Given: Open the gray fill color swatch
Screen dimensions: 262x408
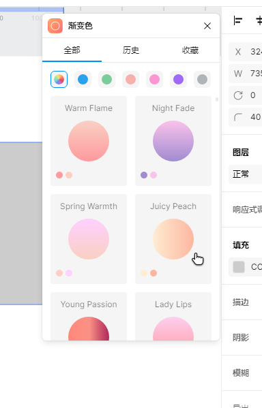Looking at the screenshot, I should [x=239, y=267].
